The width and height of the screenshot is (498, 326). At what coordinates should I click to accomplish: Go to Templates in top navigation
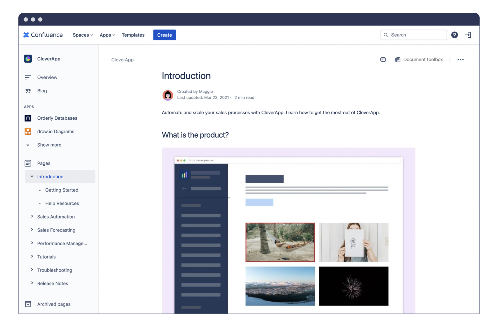133,35
